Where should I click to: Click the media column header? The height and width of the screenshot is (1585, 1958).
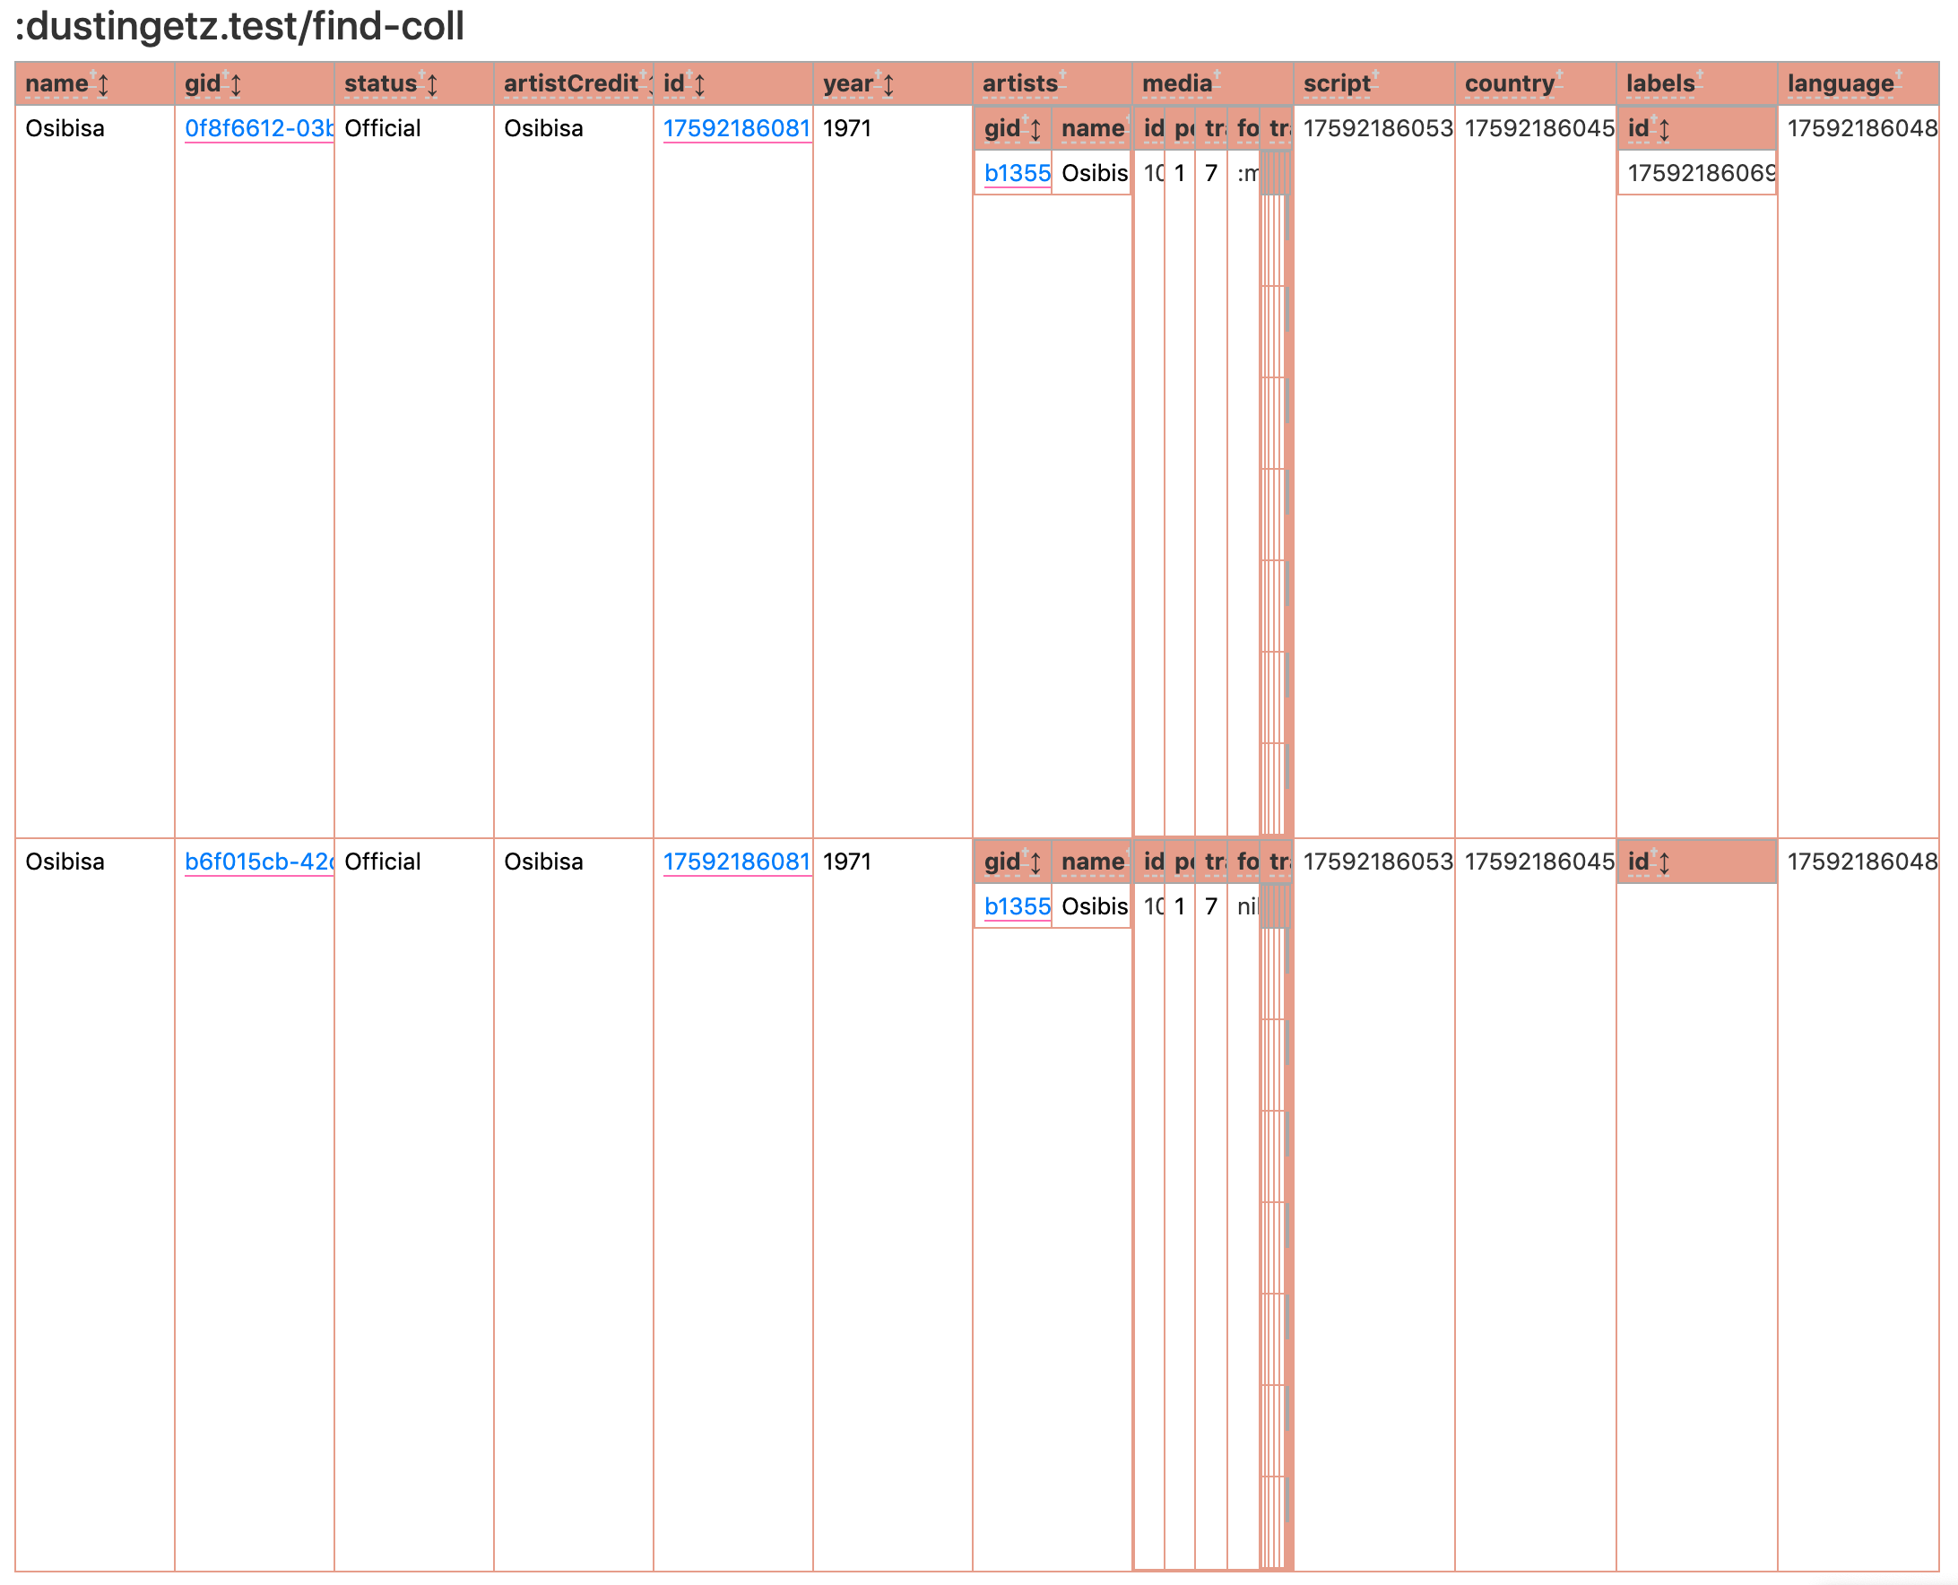tap(1176, 84)
